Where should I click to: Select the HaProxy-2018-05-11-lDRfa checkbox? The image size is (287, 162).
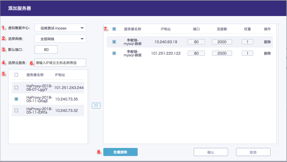click(16, 110)
